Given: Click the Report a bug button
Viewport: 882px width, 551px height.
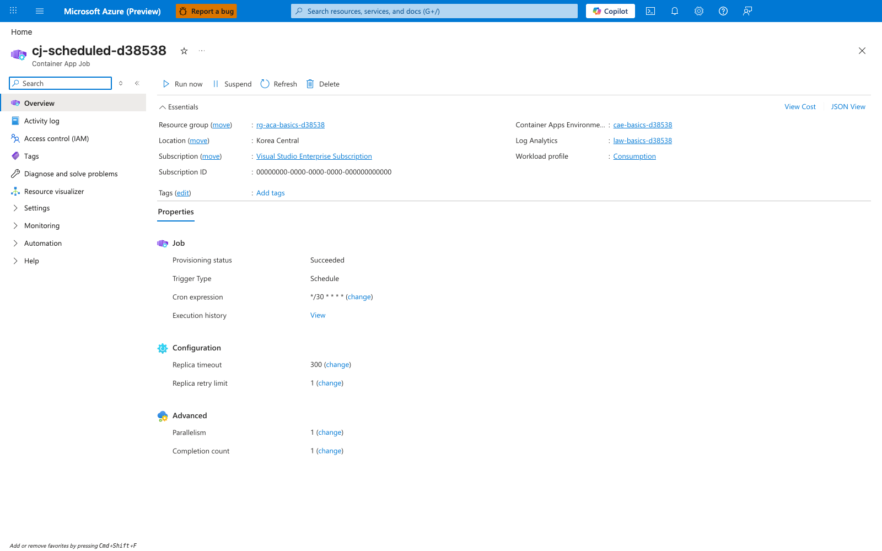Looking at the screenshot, I should tap(207, 11).
